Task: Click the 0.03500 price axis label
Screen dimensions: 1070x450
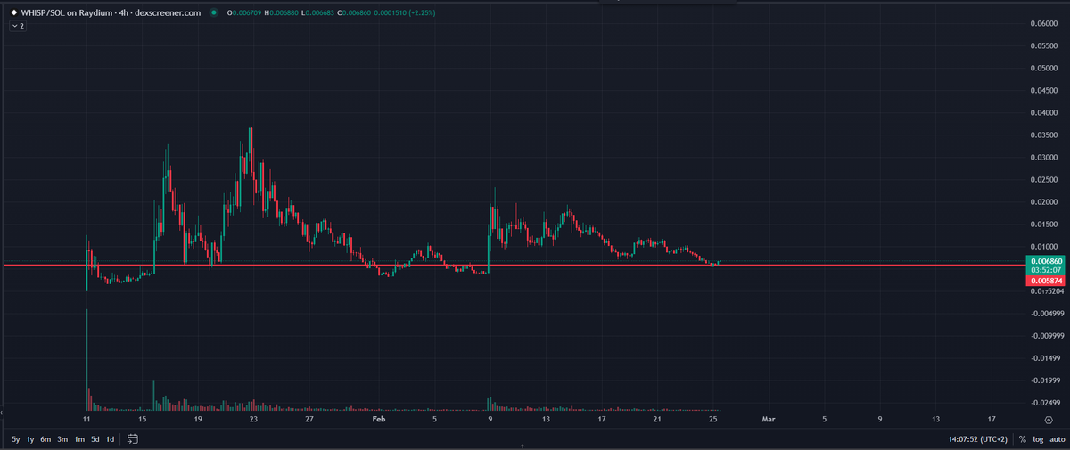Action: pos(1043,135)
